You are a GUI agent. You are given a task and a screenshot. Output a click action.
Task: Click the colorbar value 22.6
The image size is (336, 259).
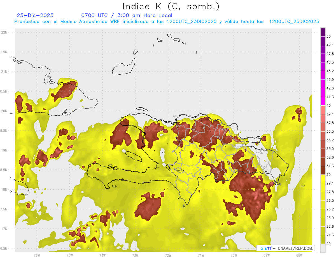pyautogui.click(x=330, y=227)
